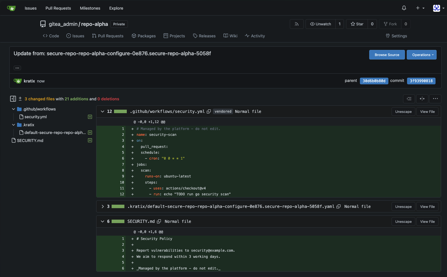Toggle the file tree sidebar
Viewport: 447px width, 277px height.
click(13, 99)
